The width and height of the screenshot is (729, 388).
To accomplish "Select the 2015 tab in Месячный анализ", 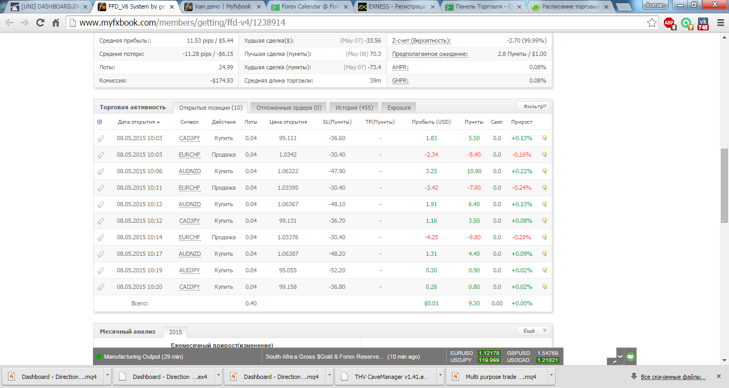I will pyautogui.click(x=175, y=332).
